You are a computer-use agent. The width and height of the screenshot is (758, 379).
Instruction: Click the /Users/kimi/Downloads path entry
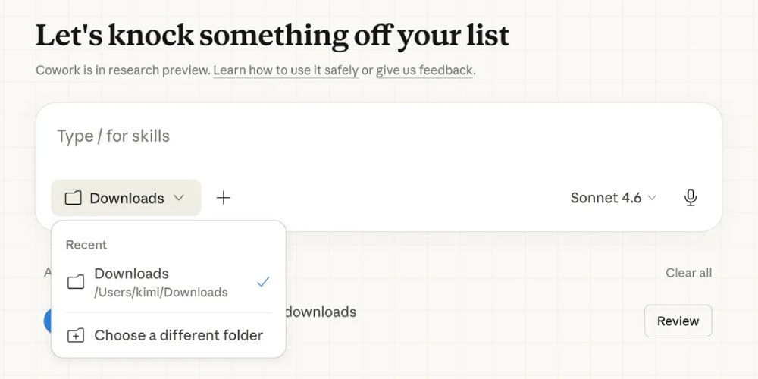point(161,293)
